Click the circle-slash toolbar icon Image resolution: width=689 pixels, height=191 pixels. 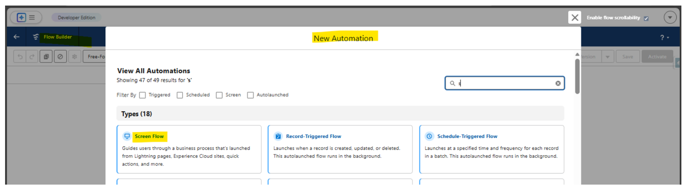click(60, 56)
